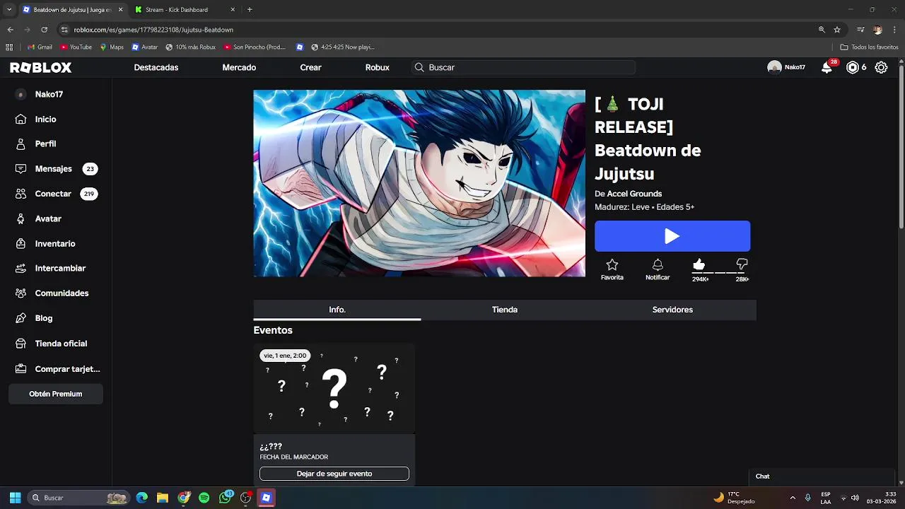Viewport: 905px width, 509px height.
Task: Open Mercado in the top navigation
Action: click(x=239, y=68)
